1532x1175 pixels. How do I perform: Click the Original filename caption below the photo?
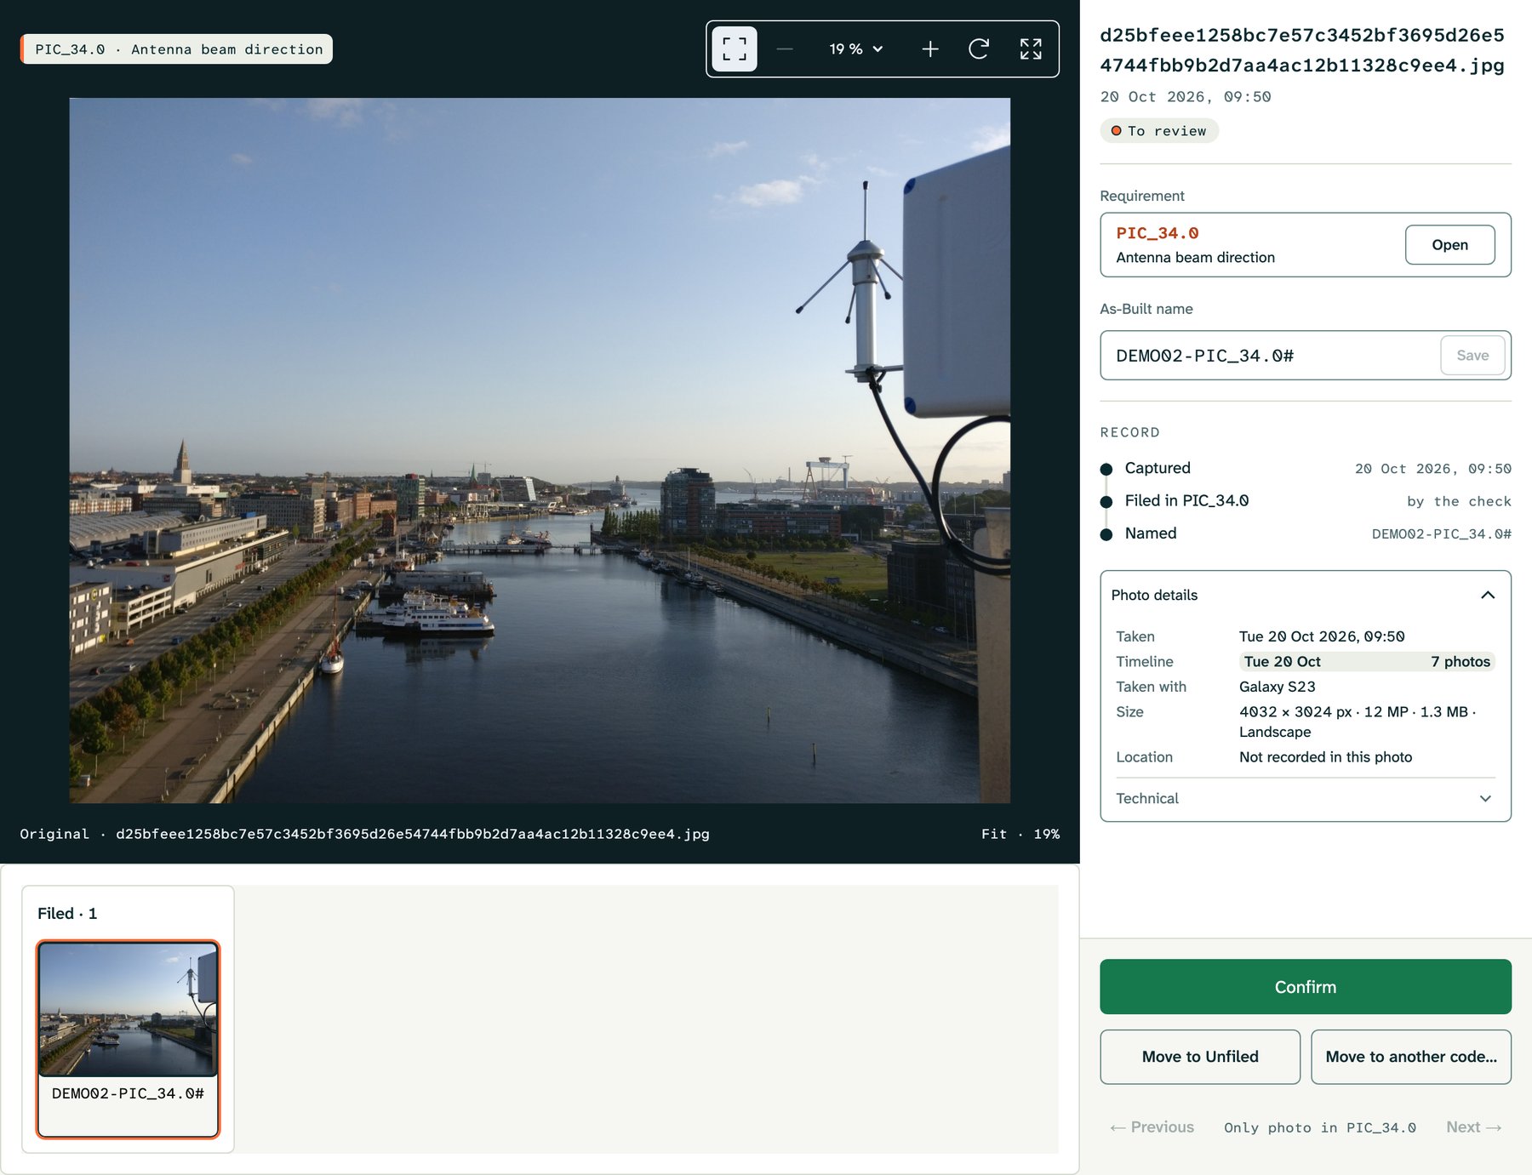coord(364,834)
